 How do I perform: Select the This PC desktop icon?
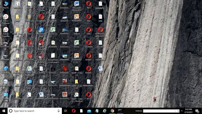(x=6, y=5)
